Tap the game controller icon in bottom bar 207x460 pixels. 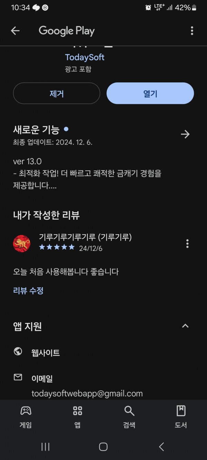26,411
